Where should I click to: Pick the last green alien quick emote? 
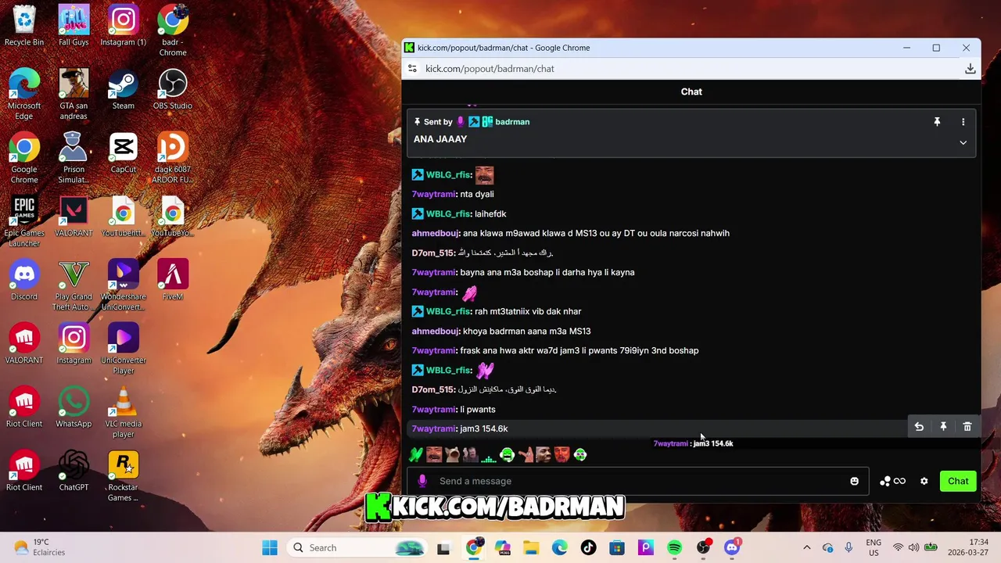[x=580, y=454]
